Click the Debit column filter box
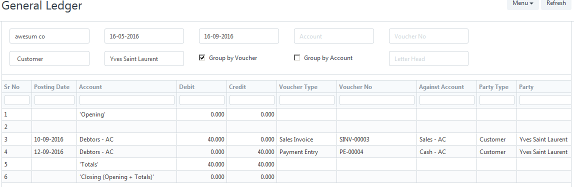This screenshot has width=574, height=187. (201, 100)
